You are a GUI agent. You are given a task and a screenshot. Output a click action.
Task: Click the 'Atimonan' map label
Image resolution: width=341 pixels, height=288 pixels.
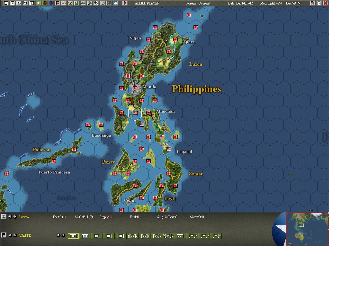pyautogui.click(x=165, y=111)
